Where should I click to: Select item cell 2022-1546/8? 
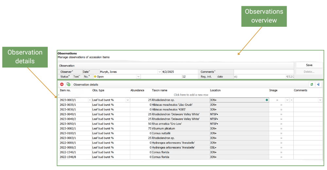coord(75,157)
